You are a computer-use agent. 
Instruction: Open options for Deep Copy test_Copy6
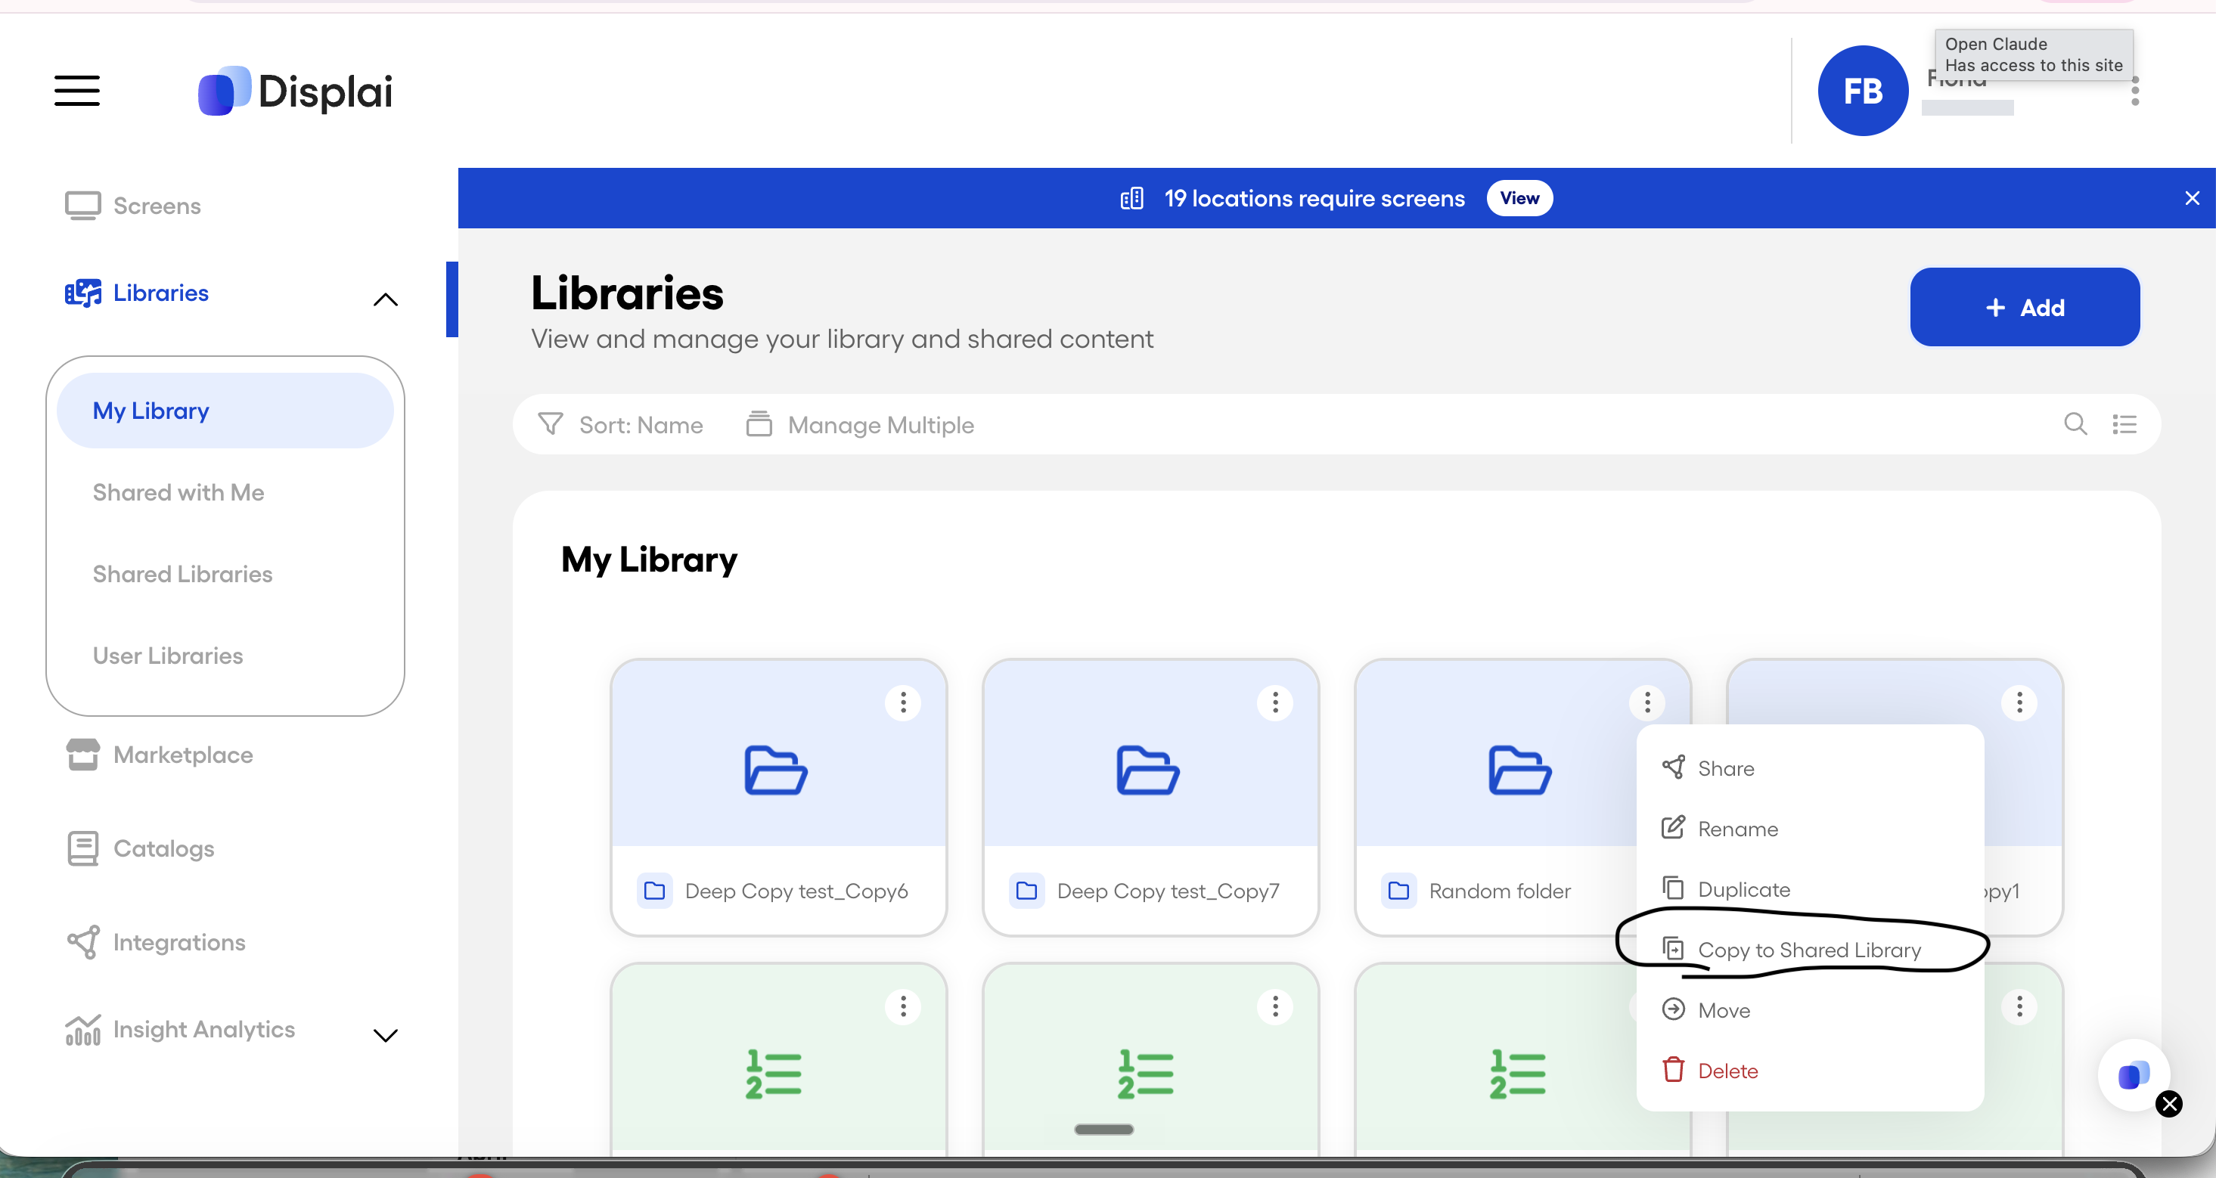coord(902,703)
